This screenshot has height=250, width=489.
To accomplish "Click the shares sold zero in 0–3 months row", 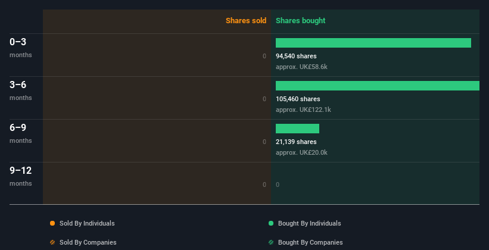I will pyautogui.click(x=264, y=56).
